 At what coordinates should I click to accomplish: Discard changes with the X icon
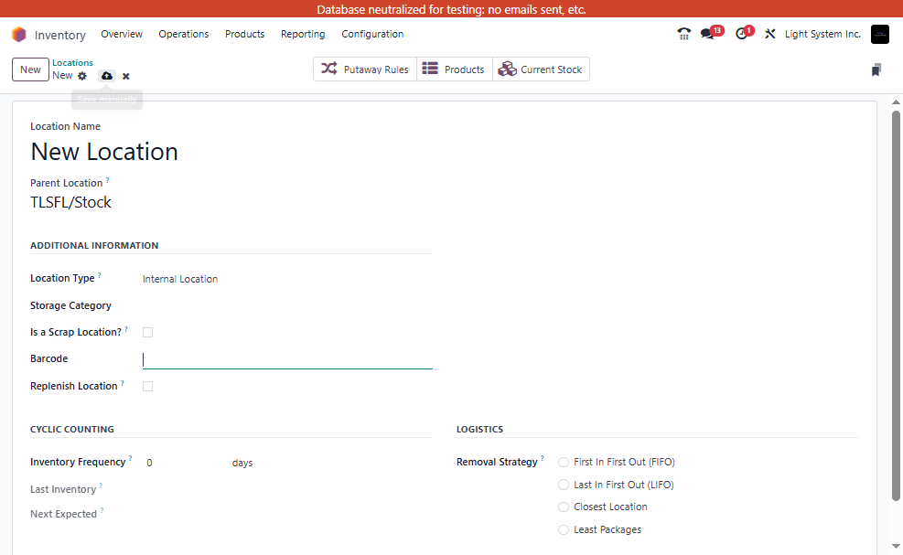(x=126, y=76)
